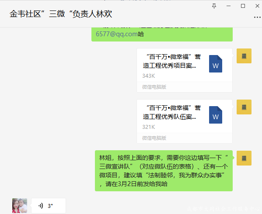This screenshot has height=214, width=262.
Task: Minimize the chat window
Action: [x=228, y=6]
